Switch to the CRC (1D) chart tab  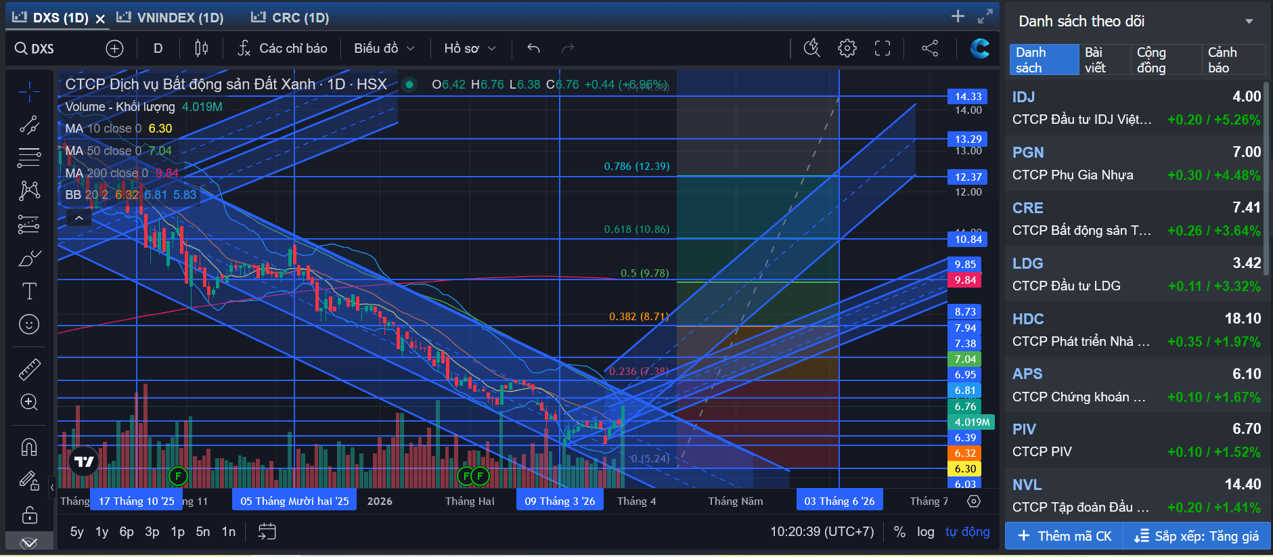pyautogui.click(x=290, y=18)
